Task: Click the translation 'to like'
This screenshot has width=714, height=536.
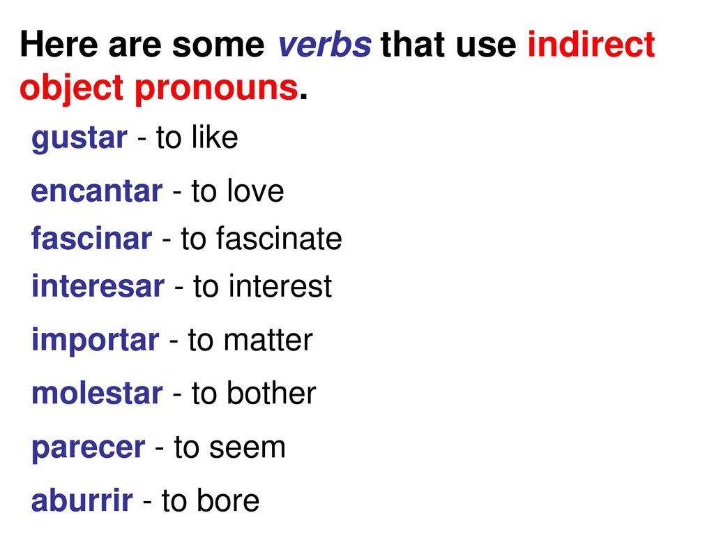Action: pyautogui.click(x=197, y=137)
